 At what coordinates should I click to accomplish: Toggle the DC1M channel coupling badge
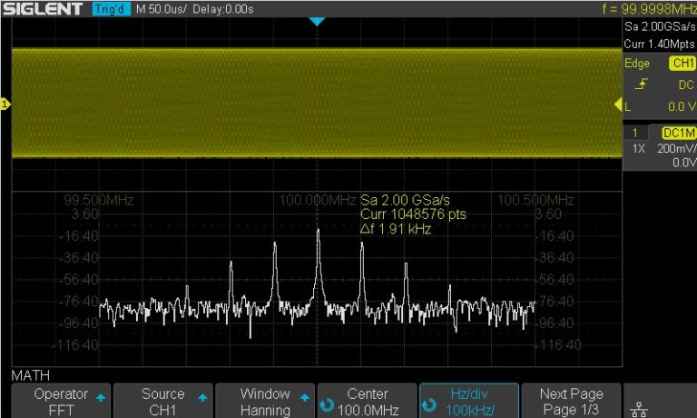click(x=679, y=133)
